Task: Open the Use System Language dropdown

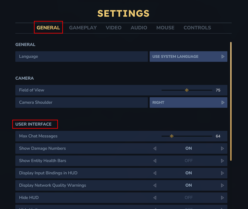Action: 185,57
